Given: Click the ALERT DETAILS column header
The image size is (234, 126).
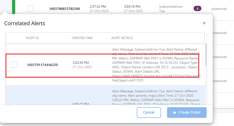Looking at the screenshot, I should 122,38.
